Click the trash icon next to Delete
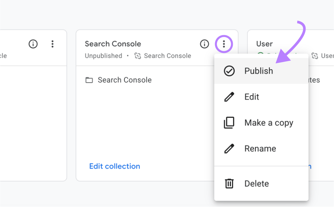Image resolution: width=334 pixels, height=207 pixels. click(x=229, y=183)
